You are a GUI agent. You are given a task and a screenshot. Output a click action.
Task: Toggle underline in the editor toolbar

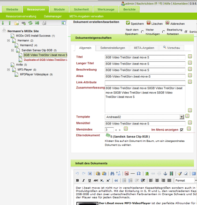(90, 181)
